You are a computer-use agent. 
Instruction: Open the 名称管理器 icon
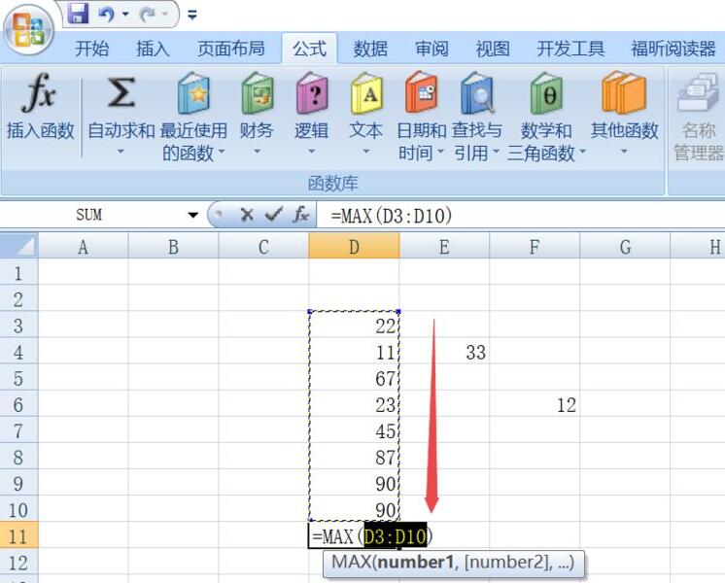click(x=697, y=92)
